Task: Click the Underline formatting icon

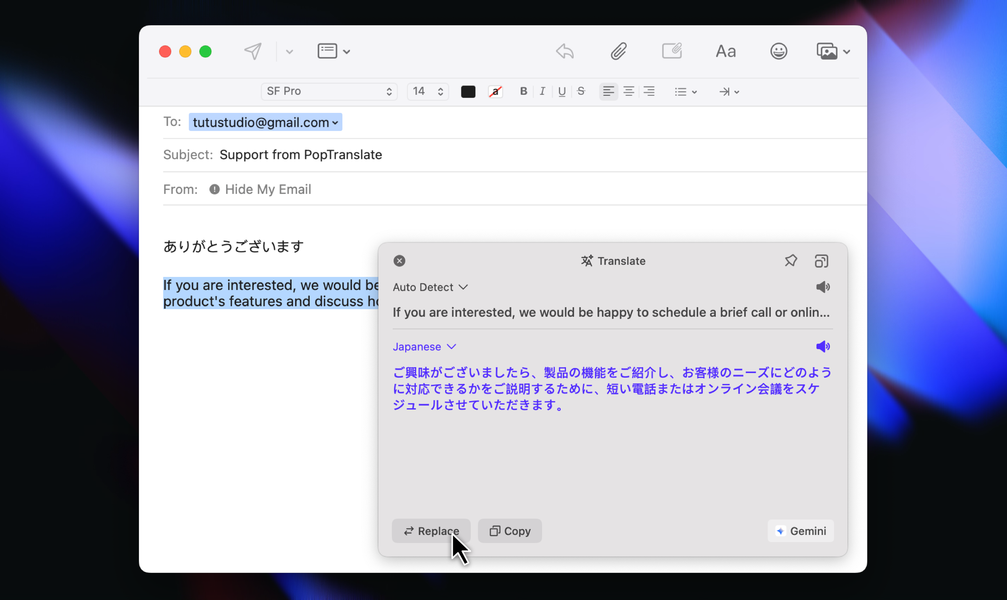Action: pos(562,91)
